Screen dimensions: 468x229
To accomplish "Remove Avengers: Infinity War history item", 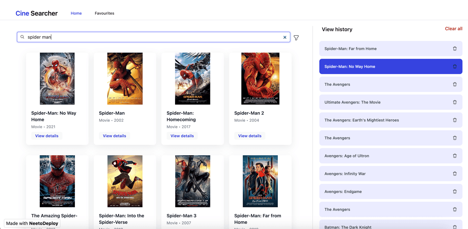I will coord(455,174).
